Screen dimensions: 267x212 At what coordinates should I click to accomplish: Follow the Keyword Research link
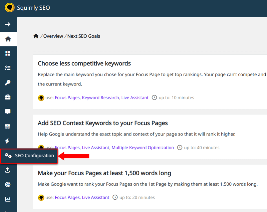[100, 97]
